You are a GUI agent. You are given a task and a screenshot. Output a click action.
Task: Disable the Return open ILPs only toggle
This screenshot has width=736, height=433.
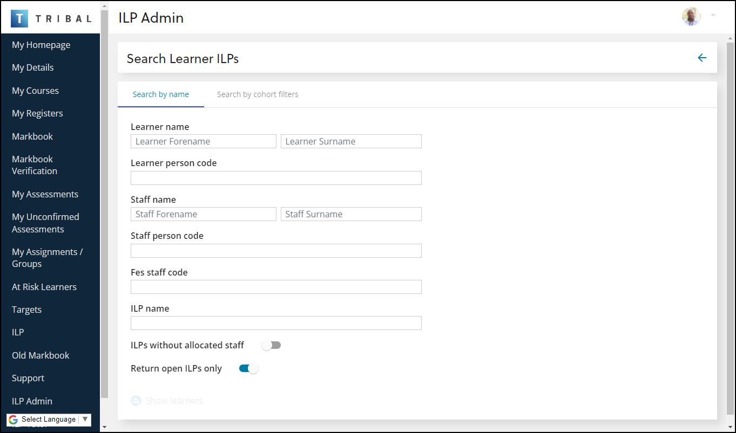(x=248, y=368)
